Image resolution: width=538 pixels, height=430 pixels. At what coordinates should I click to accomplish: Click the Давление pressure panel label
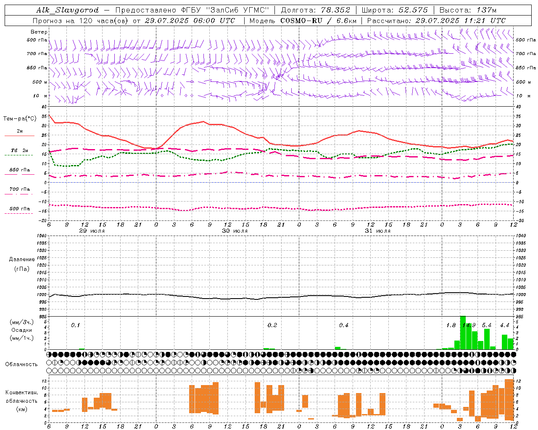[x=21, y=260]
